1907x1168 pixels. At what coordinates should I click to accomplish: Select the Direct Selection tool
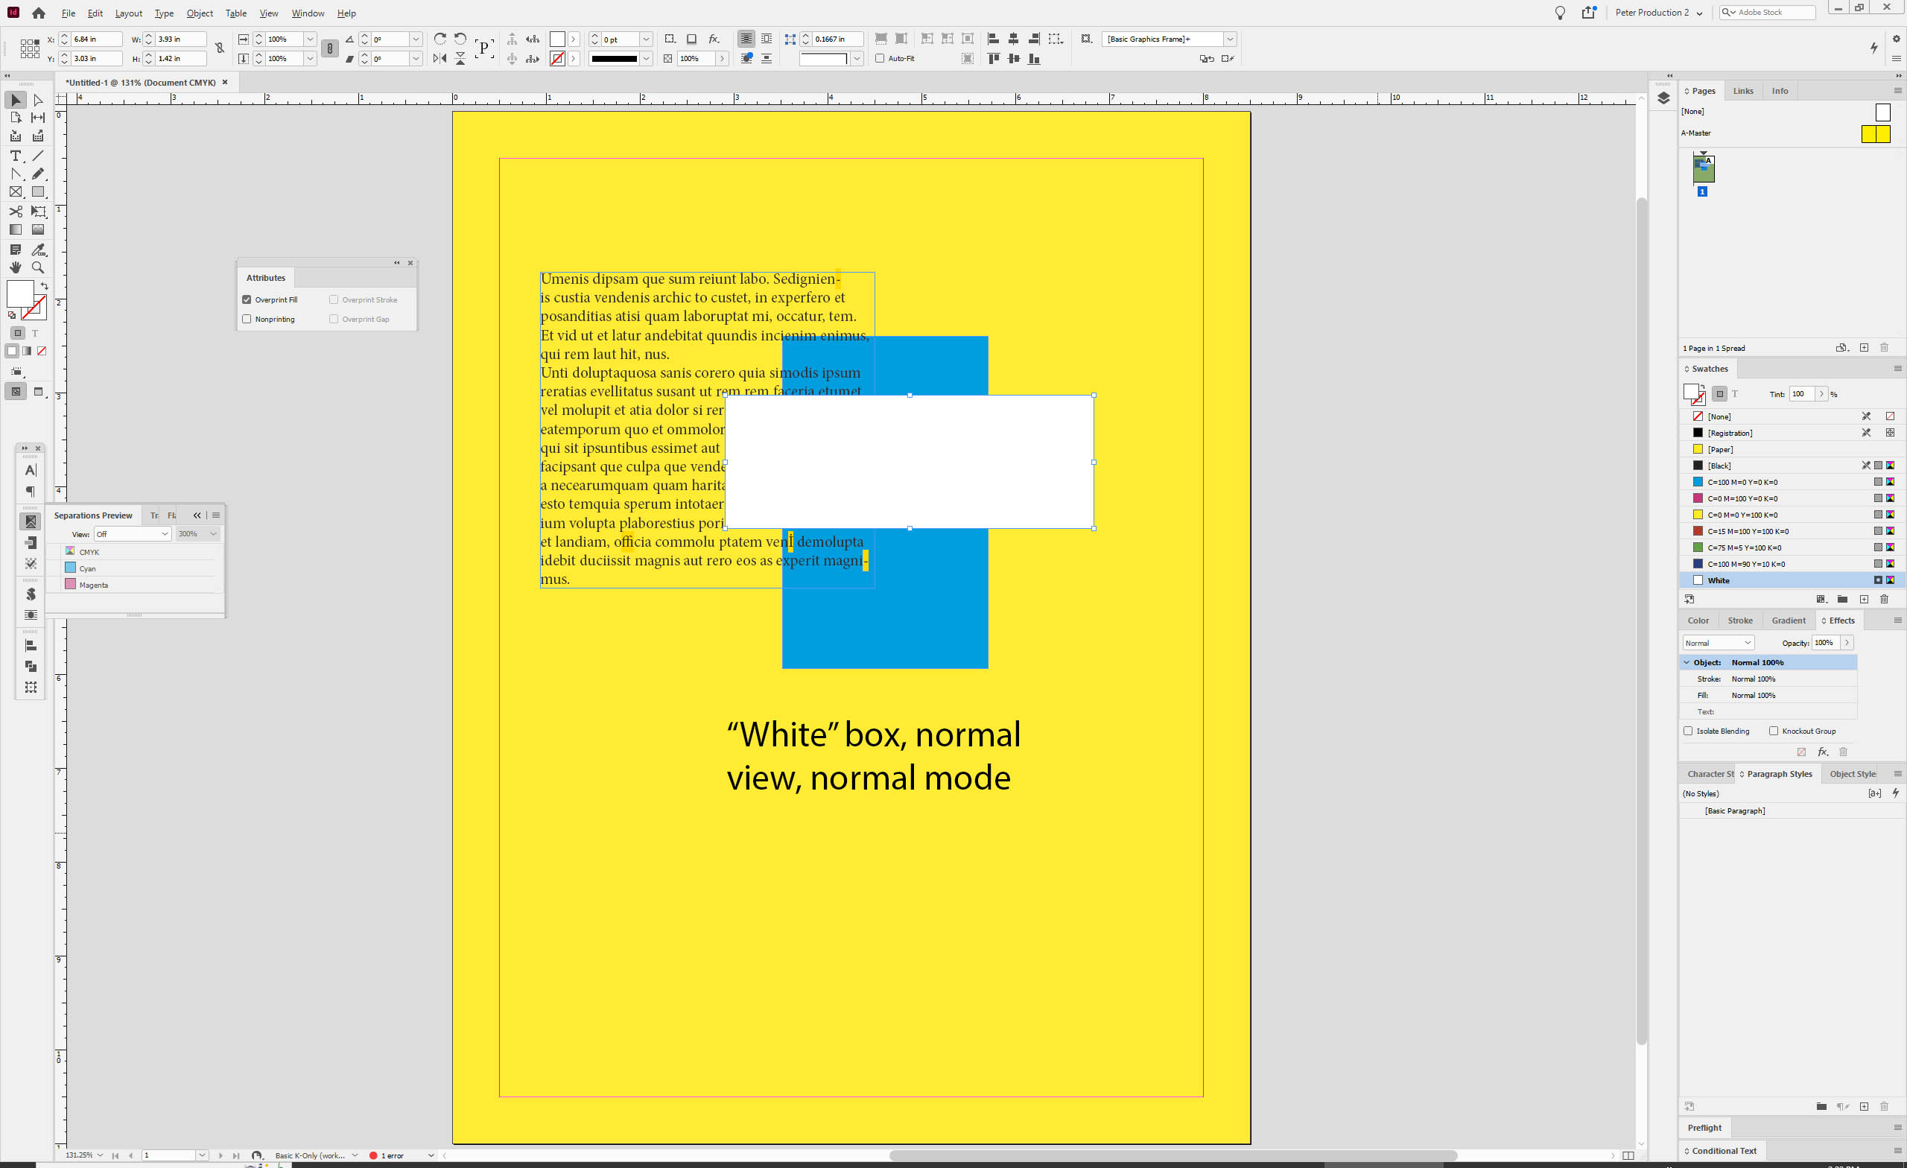point(38,100)
